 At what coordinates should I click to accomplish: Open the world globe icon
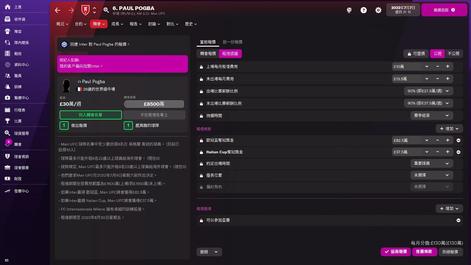[x=349, y=10]
